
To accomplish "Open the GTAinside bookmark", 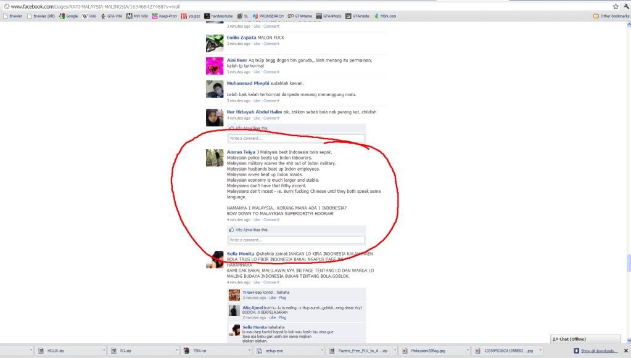I will click(357, 16).
